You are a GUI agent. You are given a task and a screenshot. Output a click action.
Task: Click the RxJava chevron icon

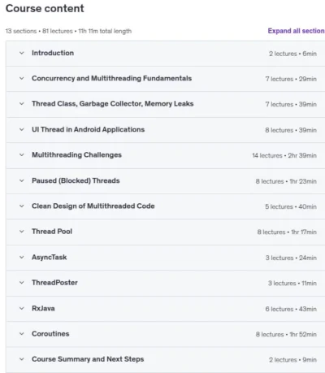point(22,309)
